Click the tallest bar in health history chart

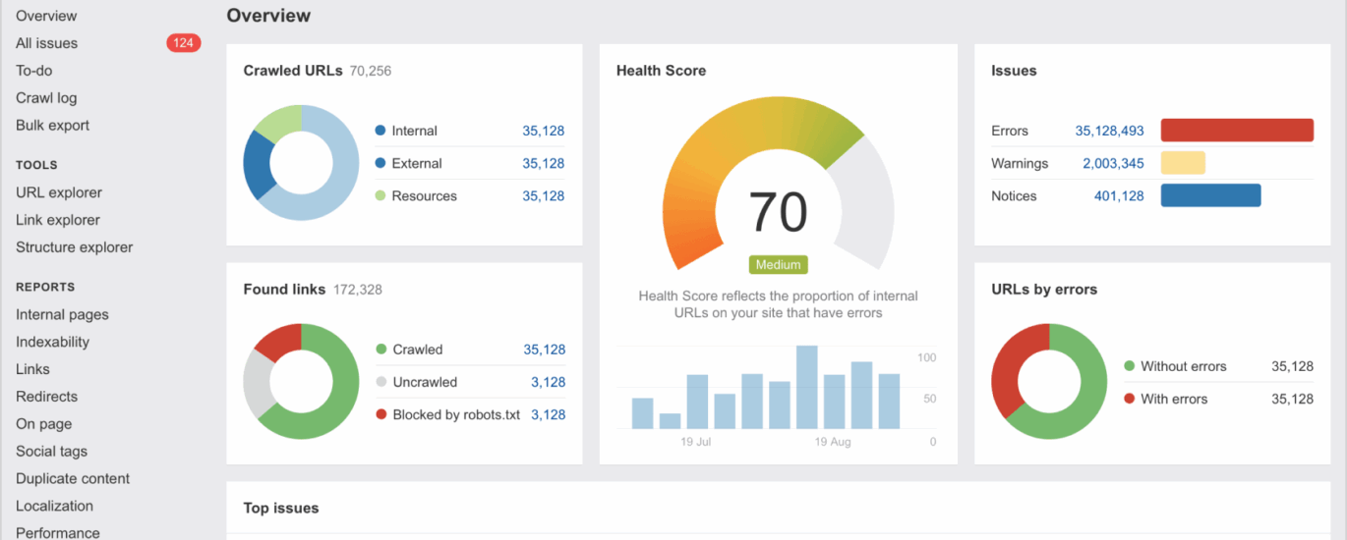pos(807,387)
